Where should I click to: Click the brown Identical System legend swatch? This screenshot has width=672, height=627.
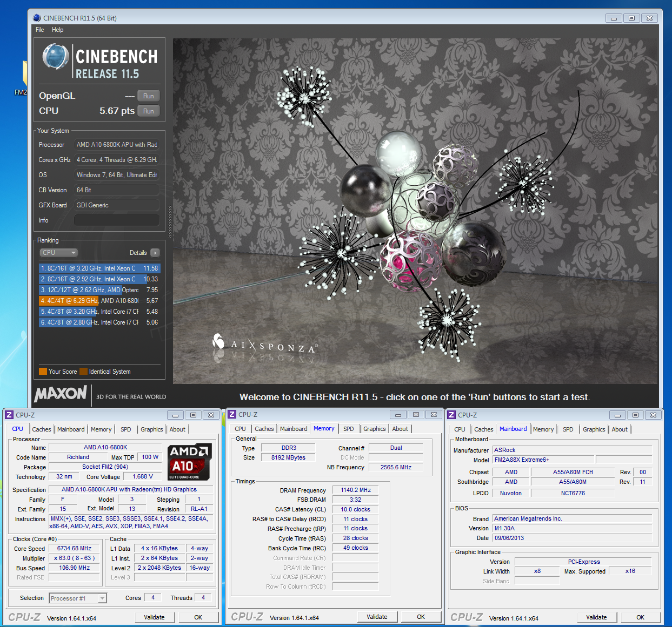pos(83,371)
